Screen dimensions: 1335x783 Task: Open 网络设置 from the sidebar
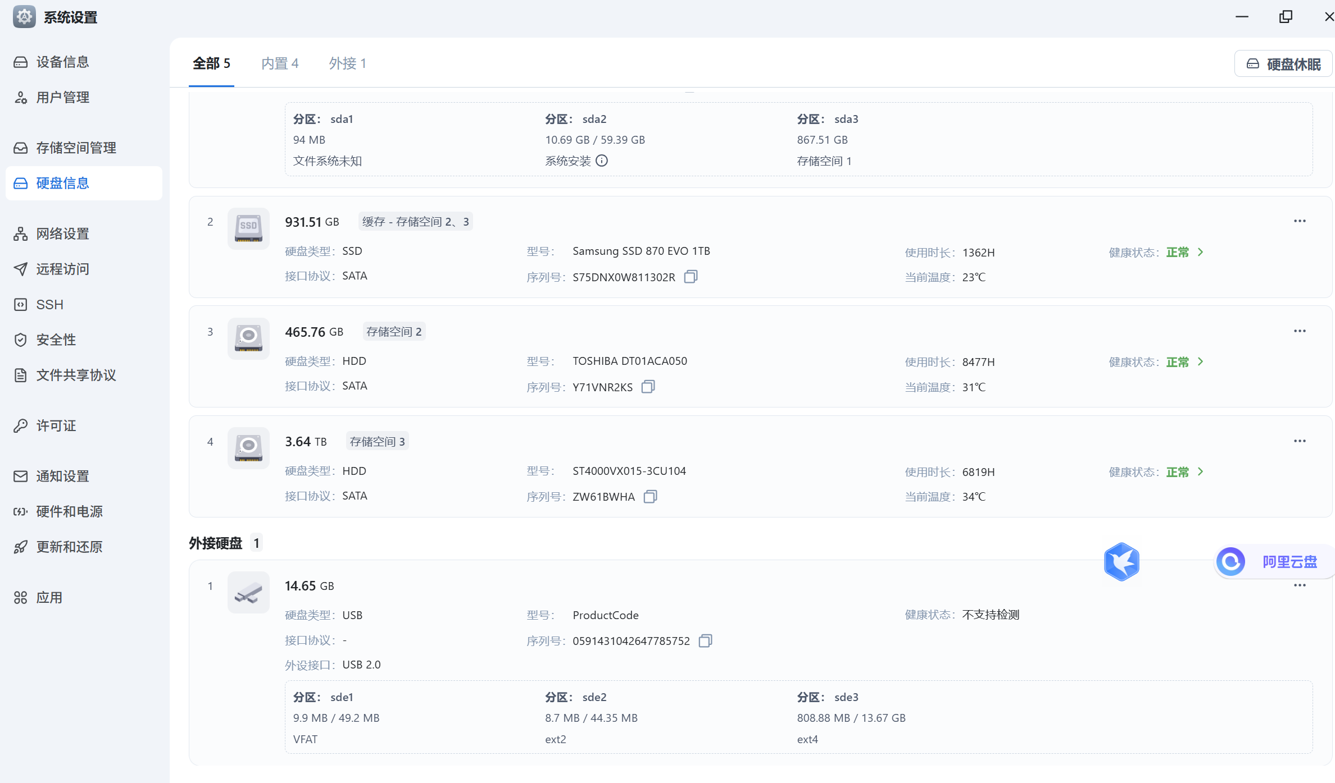(62, 233)
